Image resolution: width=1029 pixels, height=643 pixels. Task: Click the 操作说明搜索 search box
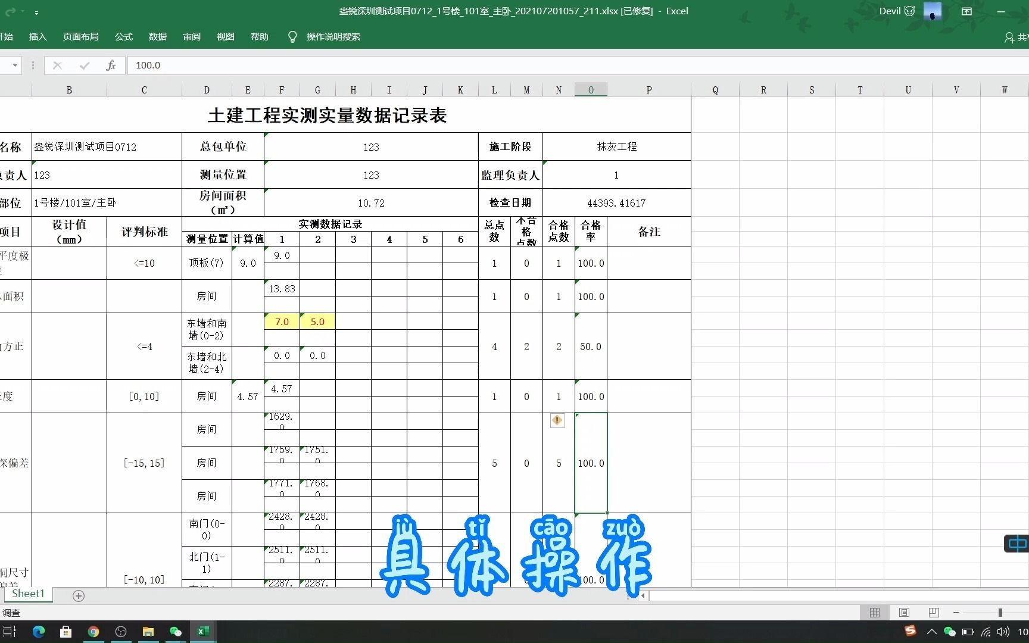(x=333, y=36)
